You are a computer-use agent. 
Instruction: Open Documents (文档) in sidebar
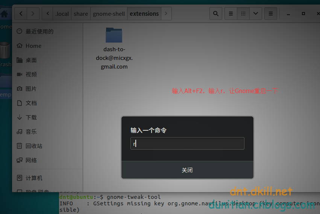[47, 103]
